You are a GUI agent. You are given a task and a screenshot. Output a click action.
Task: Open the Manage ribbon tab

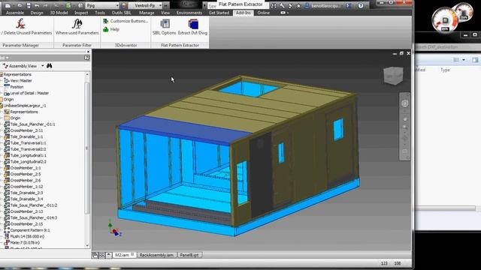pyautogui.click(x=147, y=13)
